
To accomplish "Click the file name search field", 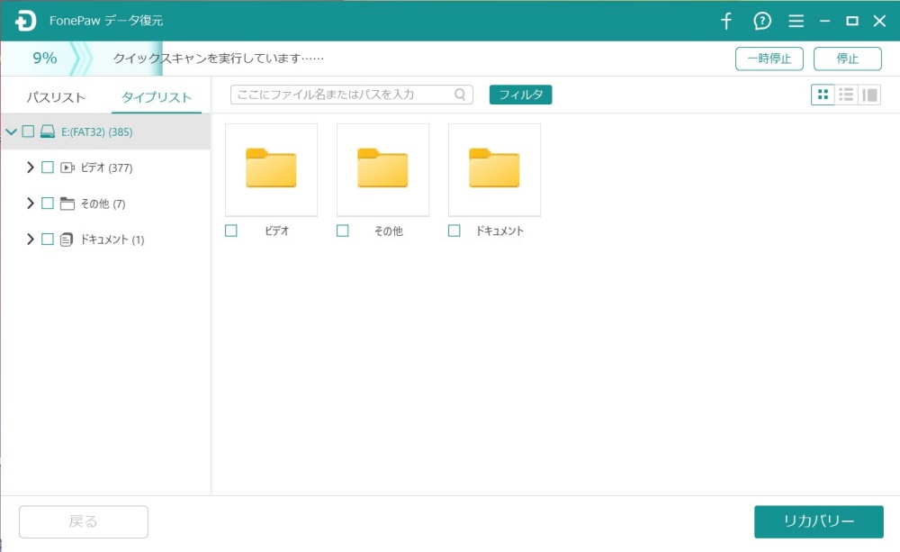I will pyautogui.click(x=351, y=95).
